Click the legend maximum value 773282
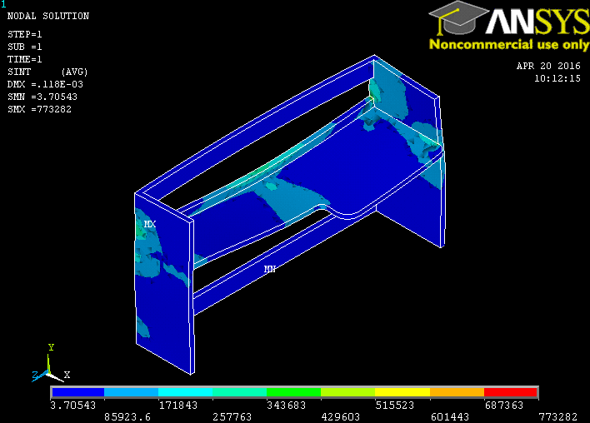This screenshot has height=423, width=590. click(558, 417)
